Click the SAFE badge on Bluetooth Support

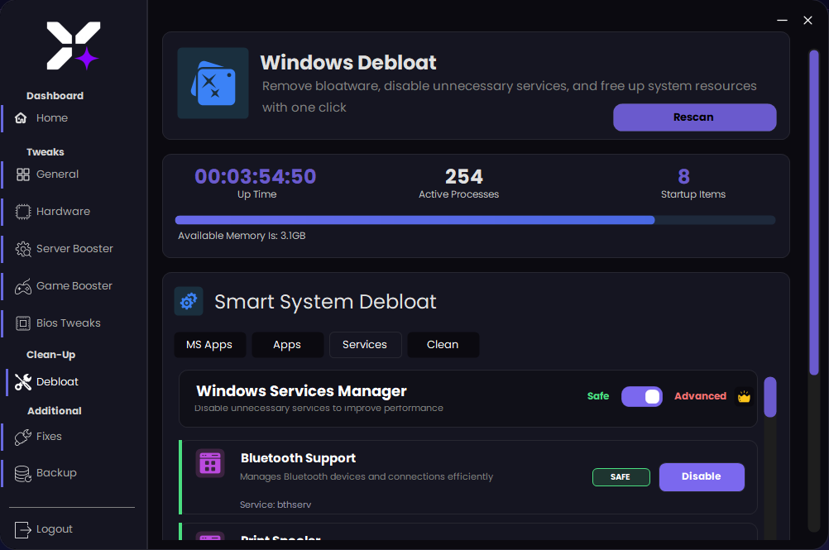click(x=621, y=477)
